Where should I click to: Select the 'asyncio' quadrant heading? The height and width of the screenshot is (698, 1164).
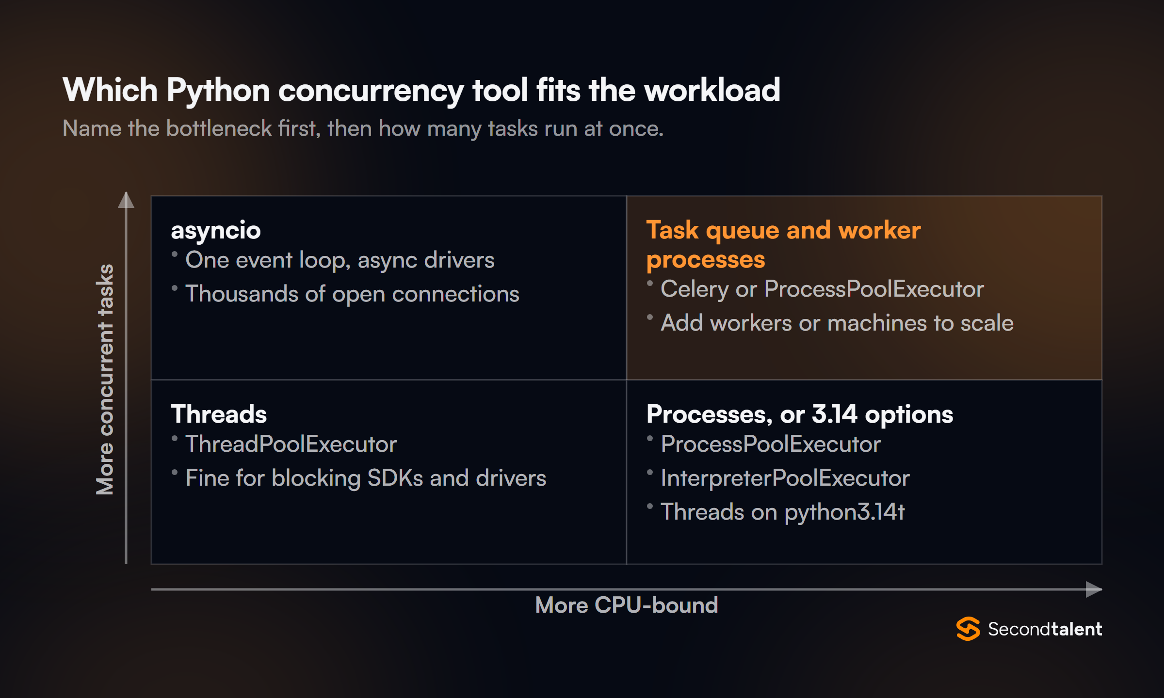point(216,230)
